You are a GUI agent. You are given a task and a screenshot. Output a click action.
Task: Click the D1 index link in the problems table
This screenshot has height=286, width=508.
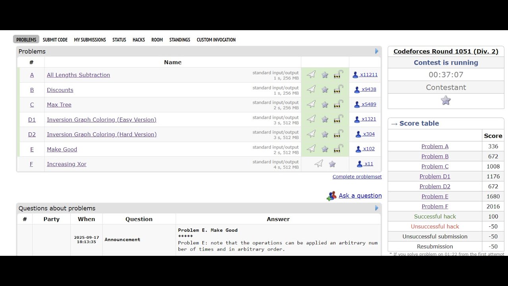(32, 120)
